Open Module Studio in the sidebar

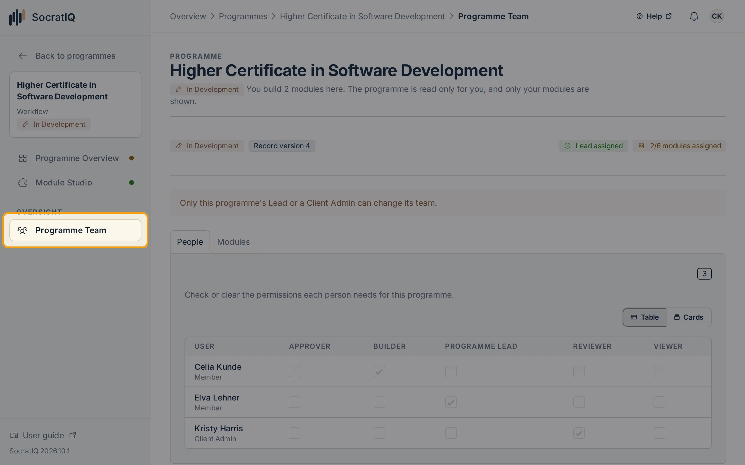[x=75, y=183]
